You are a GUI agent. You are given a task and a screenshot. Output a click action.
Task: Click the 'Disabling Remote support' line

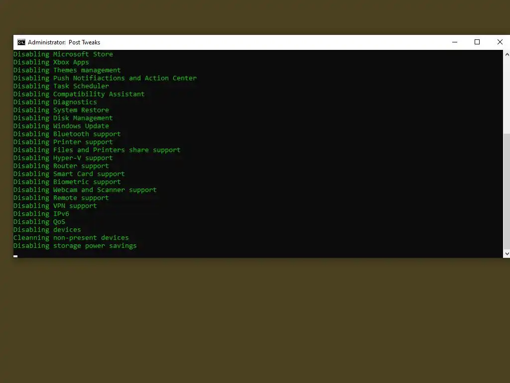click(61, 197)
